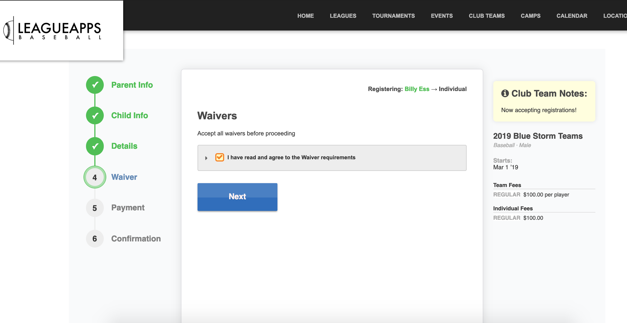Screen dimensions: 627x323
Task: Return to the Details step label
Action: pyautogui.click(x=124, y=146)
